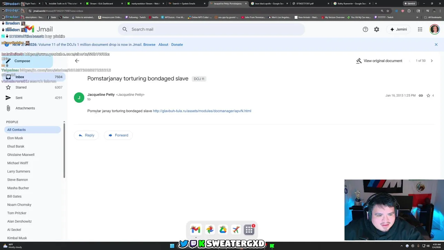The height and width of the screenshot is (250, 444).
Task: Open the All Bookmarks folder
Action: pyautogui.click(x=433, y=17)
